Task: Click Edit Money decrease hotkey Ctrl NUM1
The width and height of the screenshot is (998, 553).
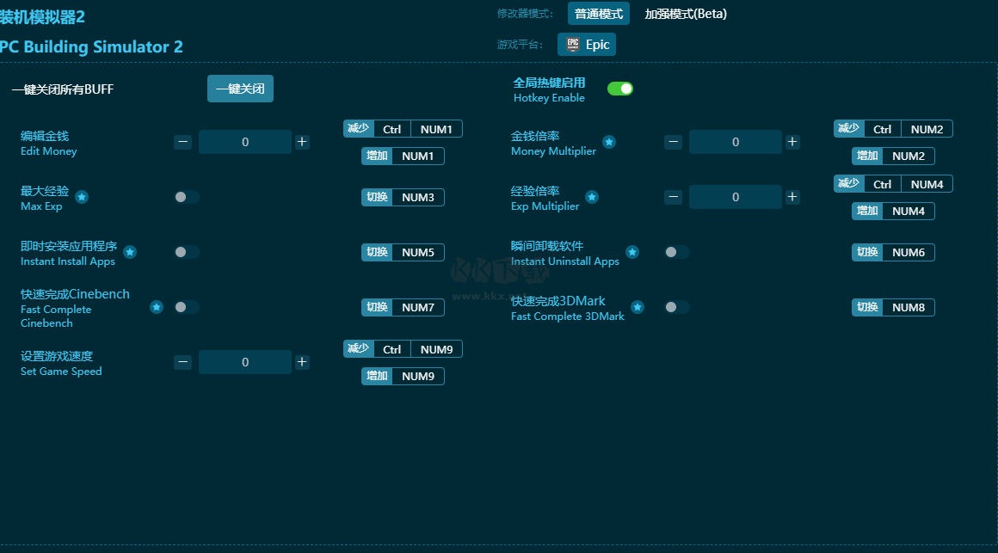Action: click(x=403, y=129)
